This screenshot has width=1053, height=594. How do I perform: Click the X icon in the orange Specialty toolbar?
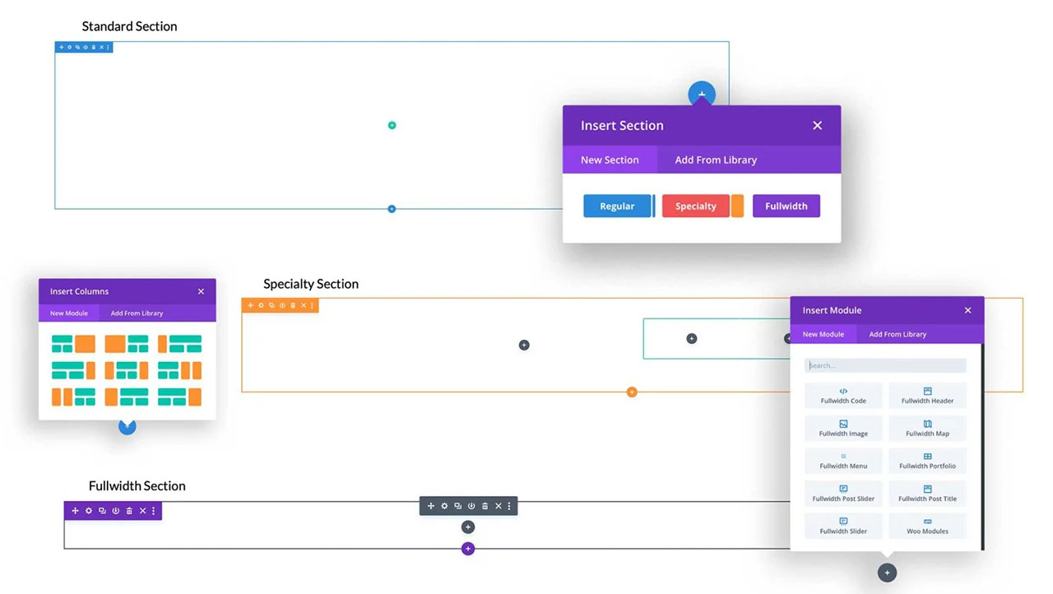[303, 305]
